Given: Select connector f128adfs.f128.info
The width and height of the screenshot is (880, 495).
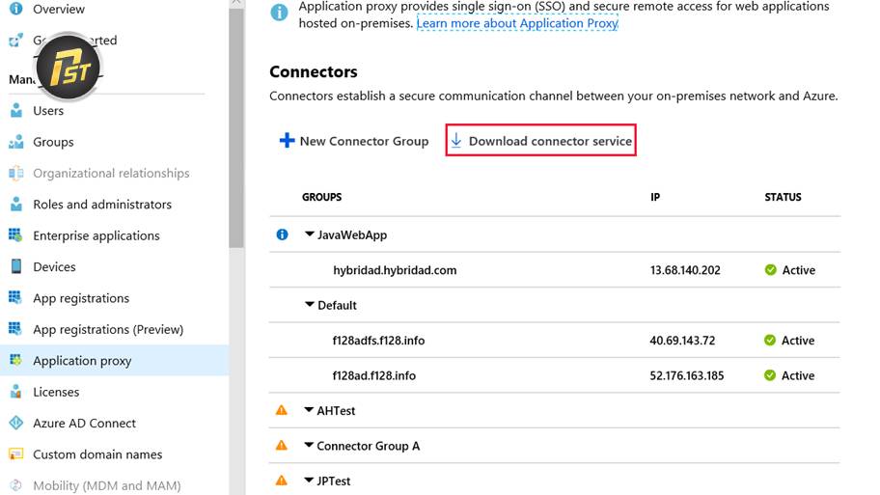Looking at the screenshot, I should click(x=378, y=341).
